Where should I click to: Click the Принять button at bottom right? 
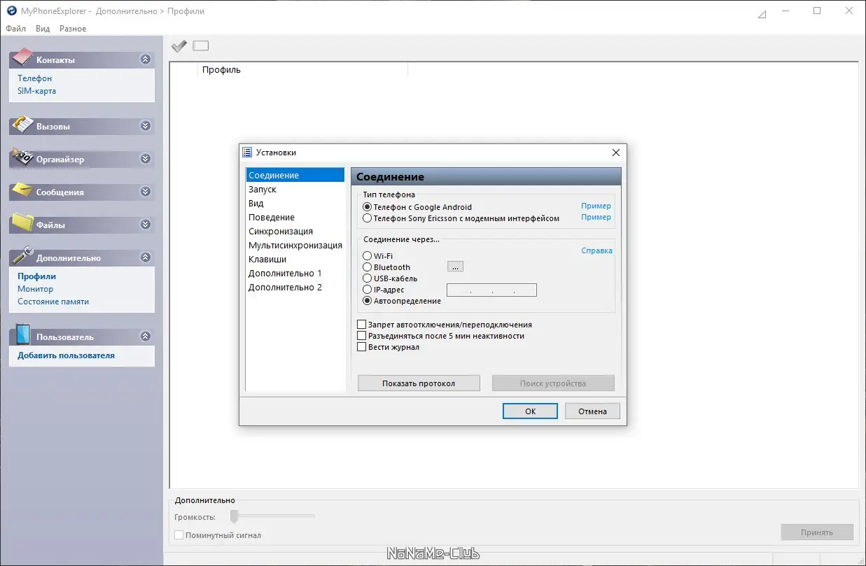coord(817,532)
